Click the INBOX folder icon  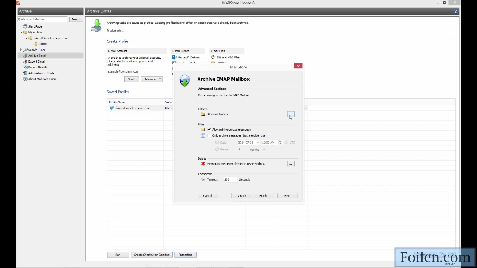pyautogui.click(x=35, y=44)
